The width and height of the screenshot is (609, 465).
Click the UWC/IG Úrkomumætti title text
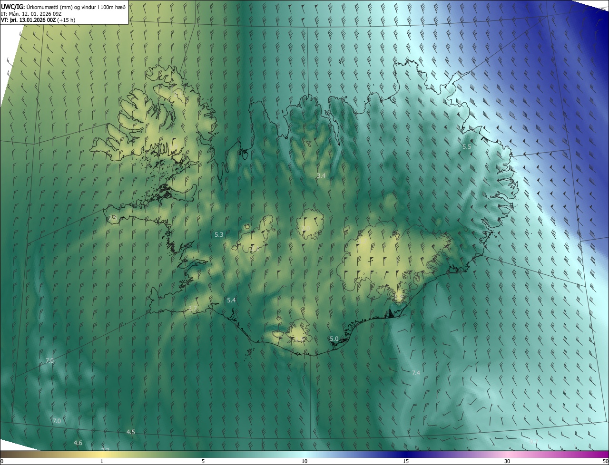click(64, 7)
